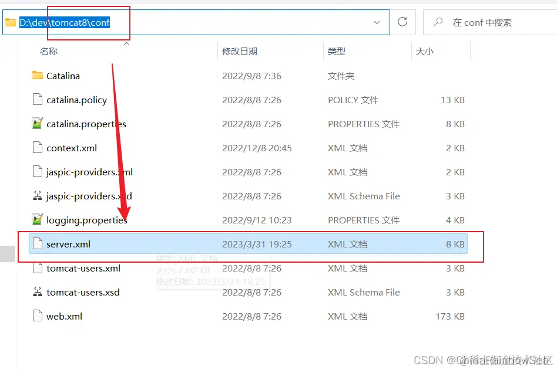The height and width of the screenshot is (370, 557).
Task: Select the tomcat-users.xml file name
Action: point(83,269)
